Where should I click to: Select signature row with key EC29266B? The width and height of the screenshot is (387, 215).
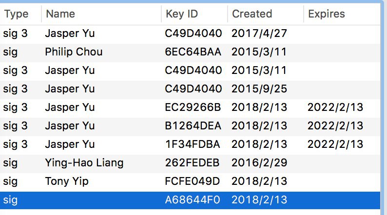pos(190,108)
